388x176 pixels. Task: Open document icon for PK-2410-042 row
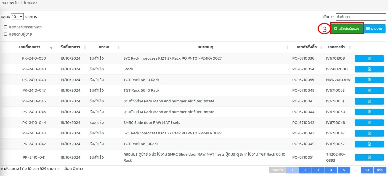tap(369, 144)
